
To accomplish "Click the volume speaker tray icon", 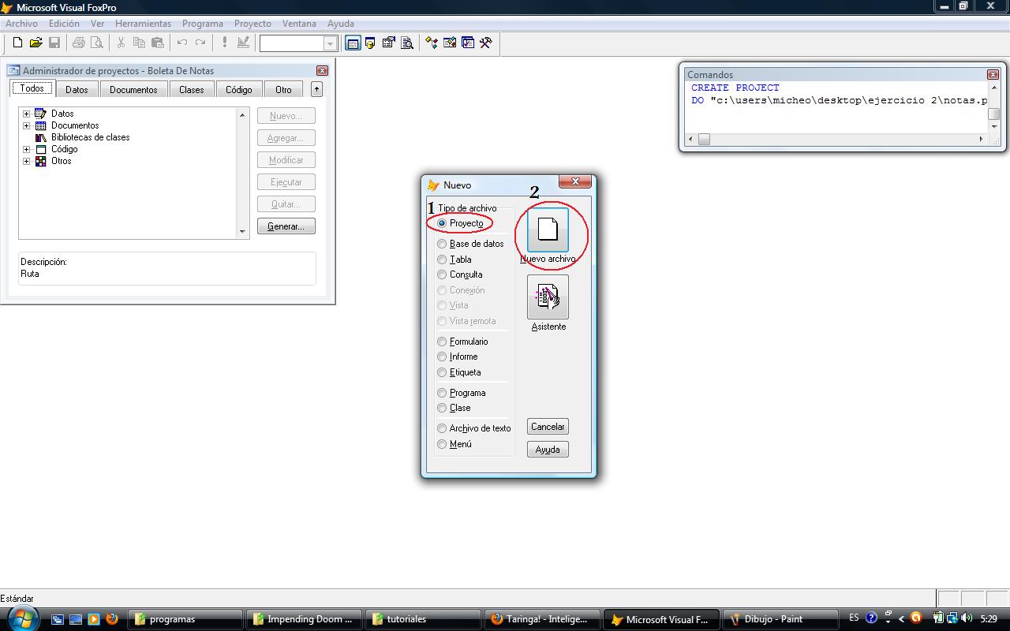I will [x=967, y=618].
